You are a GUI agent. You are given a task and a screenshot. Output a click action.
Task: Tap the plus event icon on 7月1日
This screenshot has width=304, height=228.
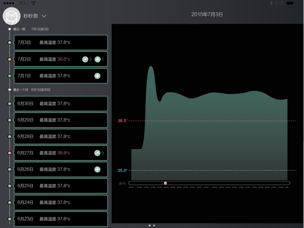(x=97, y=76)
